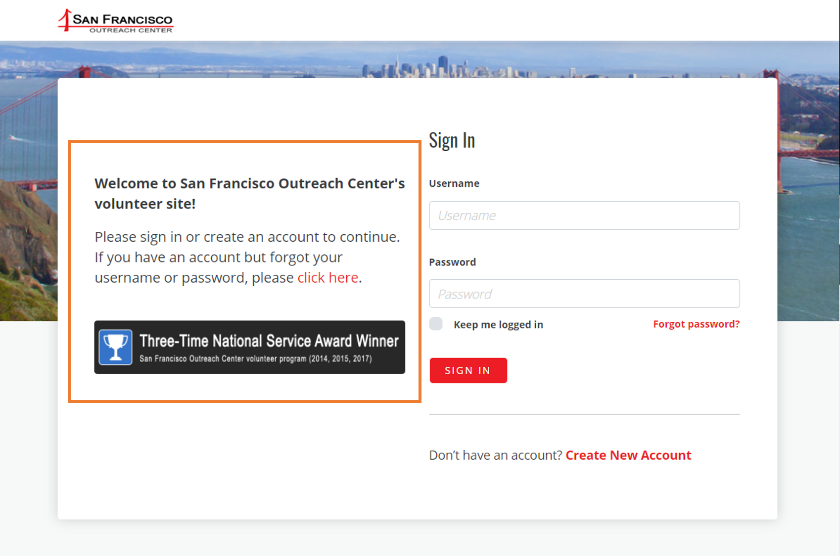840x556 pixels.
Task: Open the Create New Account link
Action: click(628, 455)
